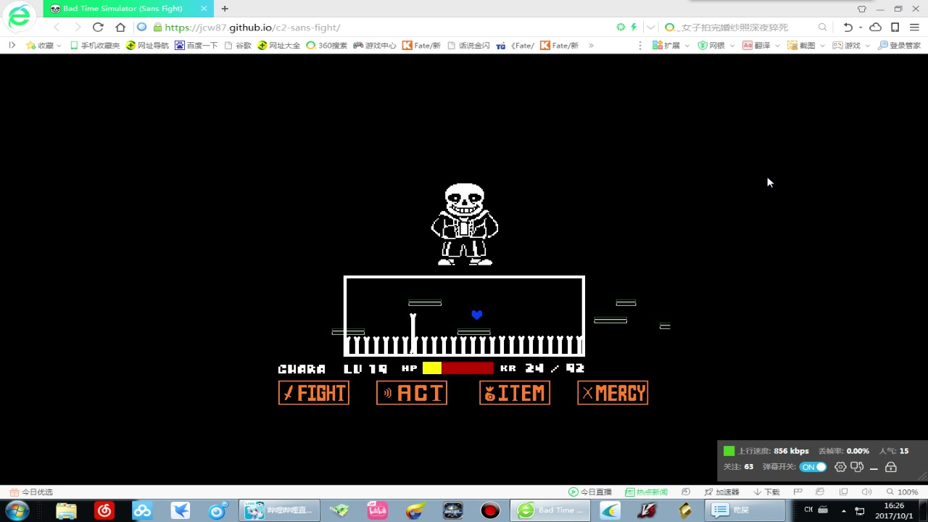
Task: Click the 加速器 accelerator button
Action: pyautogui.click(x=721, y=492)
